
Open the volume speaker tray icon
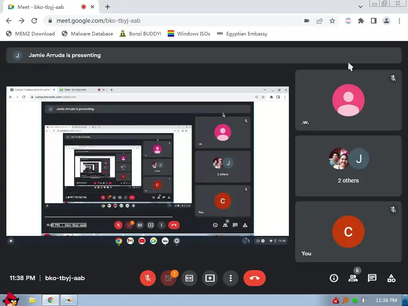[x=365, y=300]
